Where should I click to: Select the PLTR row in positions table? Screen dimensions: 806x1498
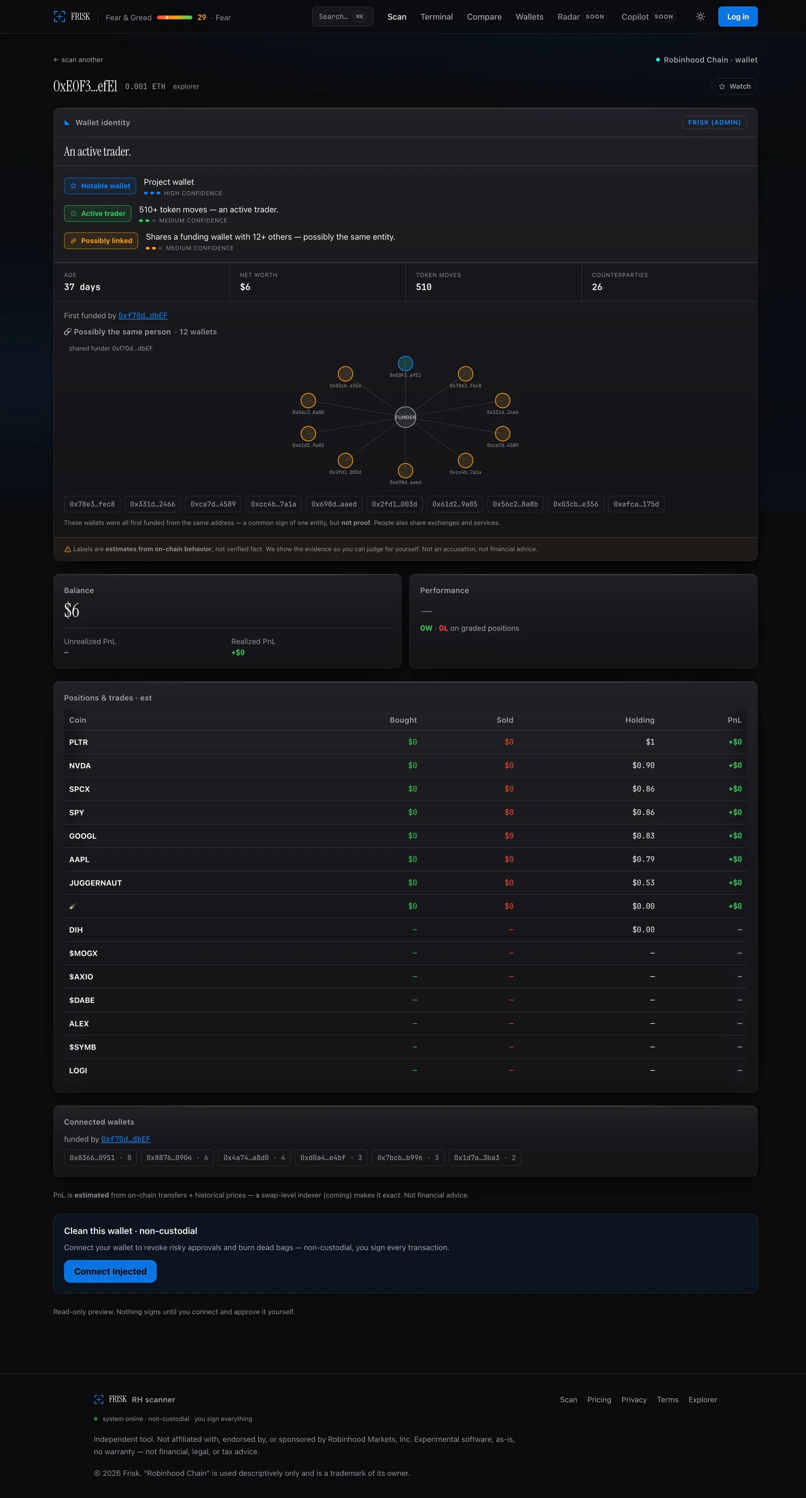coord(405,742)
